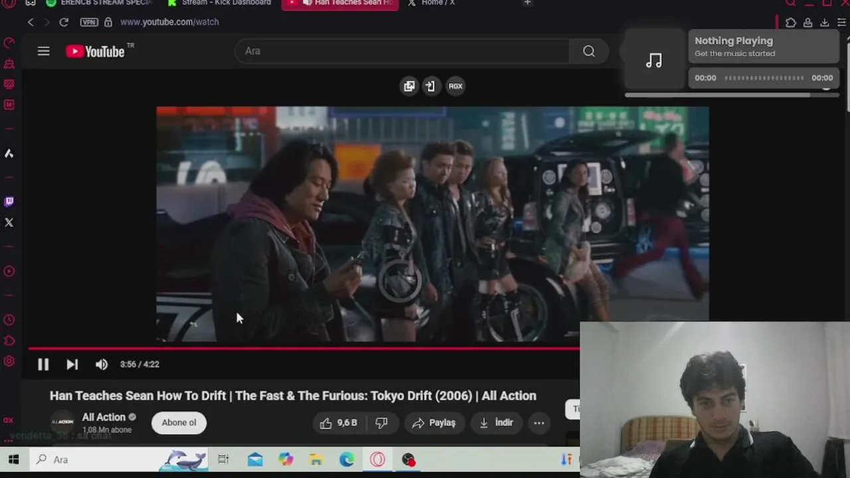This screenshot has height=478, width=850.
Task: Open Task View in the taskbar
Action: pyautogui.click(x=223, y=459)
